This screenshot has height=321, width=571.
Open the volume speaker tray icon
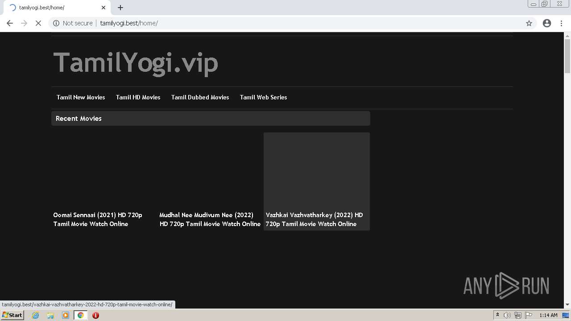click(507, 315)
